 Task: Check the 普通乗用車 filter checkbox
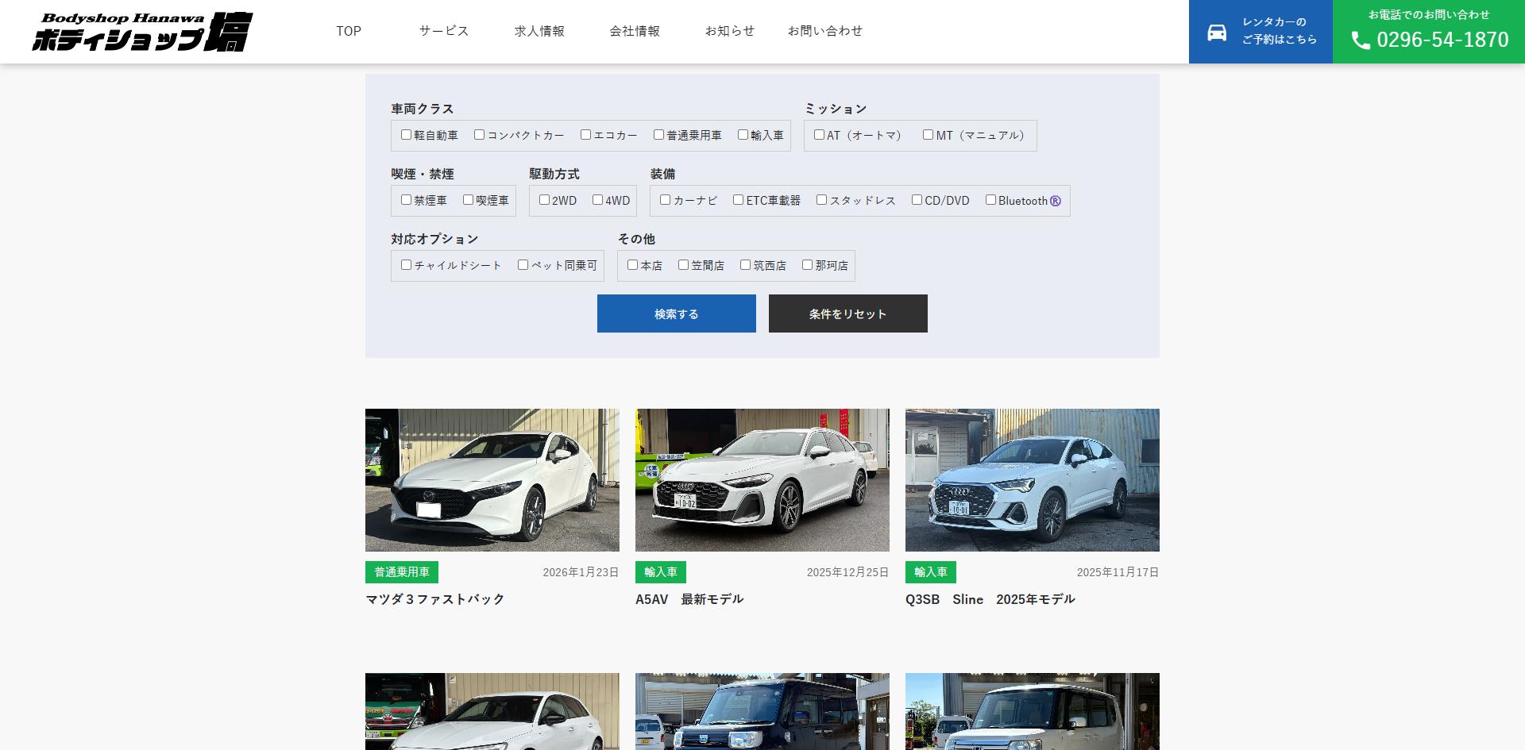[x=658, y=135]
